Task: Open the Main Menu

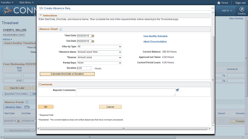Action: [x=26, y=3]
